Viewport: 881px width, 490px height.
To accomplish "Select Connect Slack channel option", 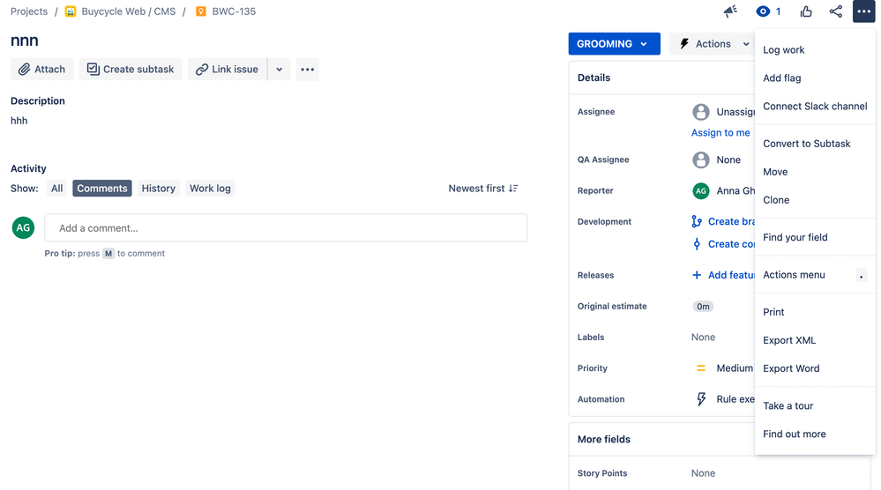I will click(815, 106).
